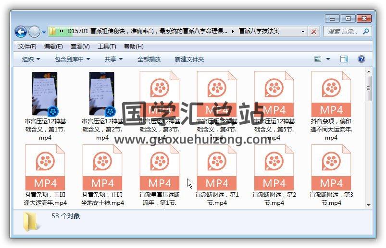The width and height of the screenshot is (386, 248).
Task: Click the 新建文件夹 button
Action: [189, 59]
